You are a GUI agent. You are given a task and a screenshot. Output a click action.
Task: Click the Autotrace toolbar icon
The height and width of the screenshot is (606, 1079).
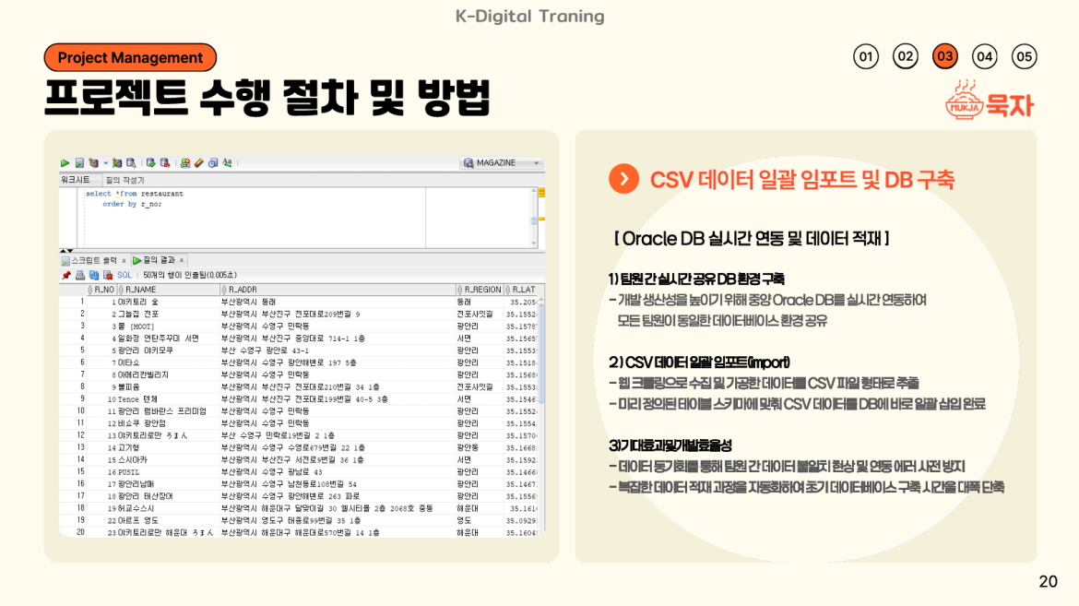click(x=117, y=163)
